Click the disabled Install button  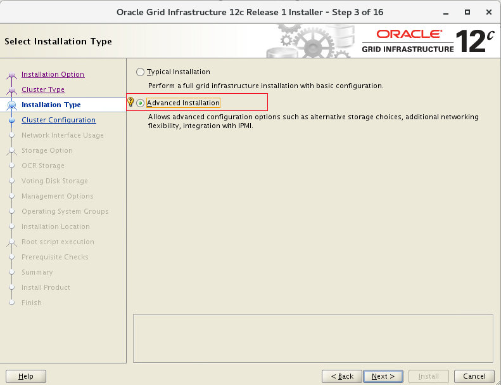(x=428, y=376)
